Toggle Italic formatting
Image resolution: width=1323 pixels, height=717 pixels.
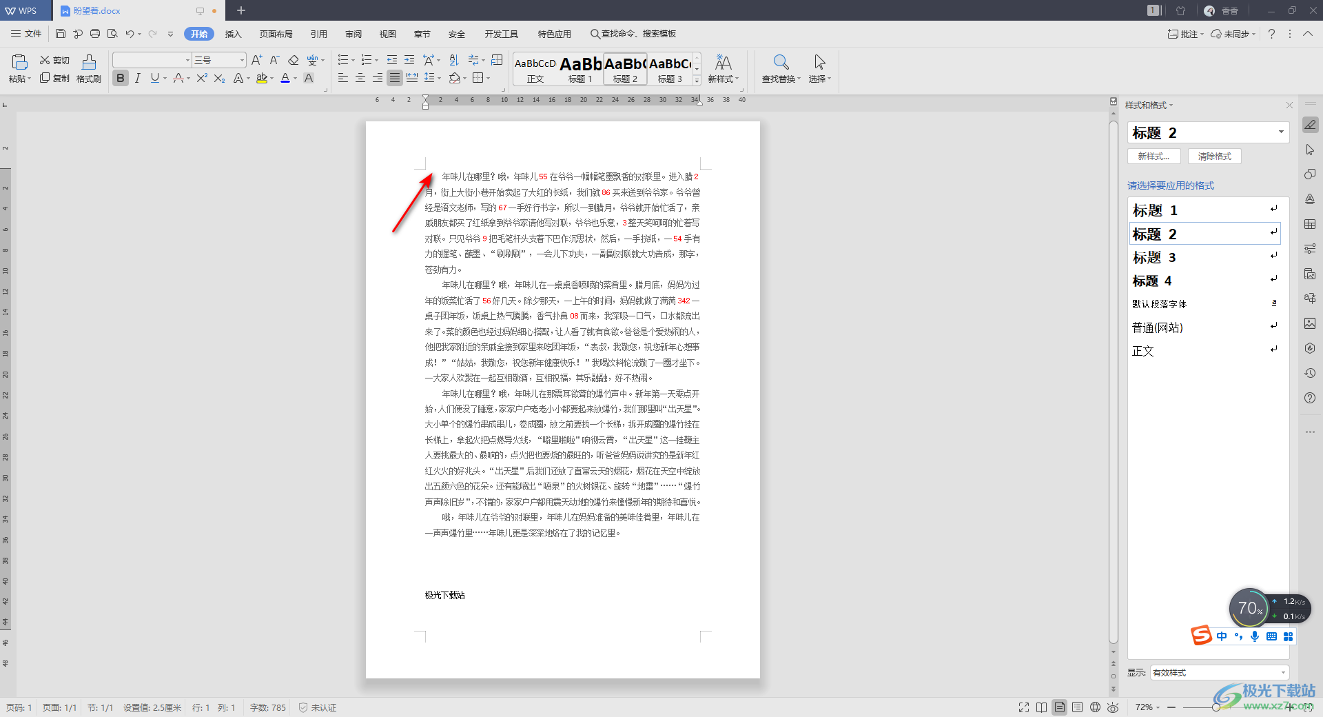(x=138, y=78)
